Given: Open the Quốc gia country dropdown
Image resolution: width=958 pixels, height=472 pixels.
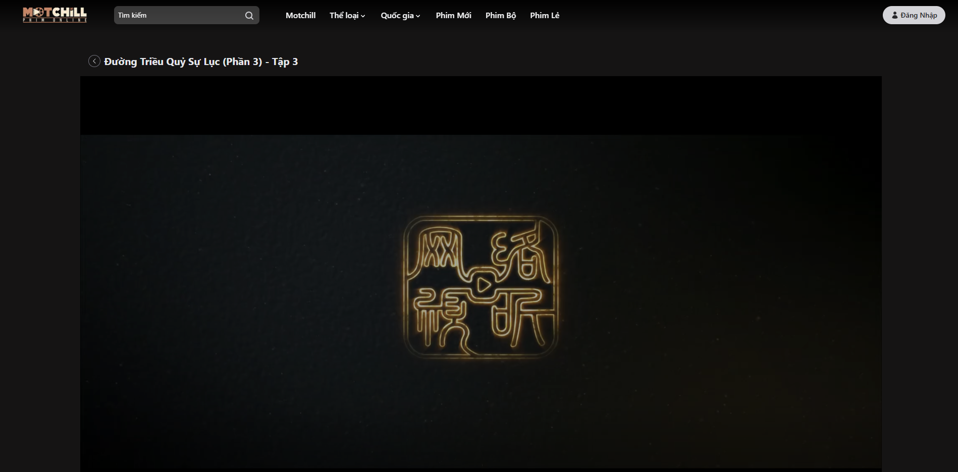Looking at the screenshot, I should tap(397, 15).
